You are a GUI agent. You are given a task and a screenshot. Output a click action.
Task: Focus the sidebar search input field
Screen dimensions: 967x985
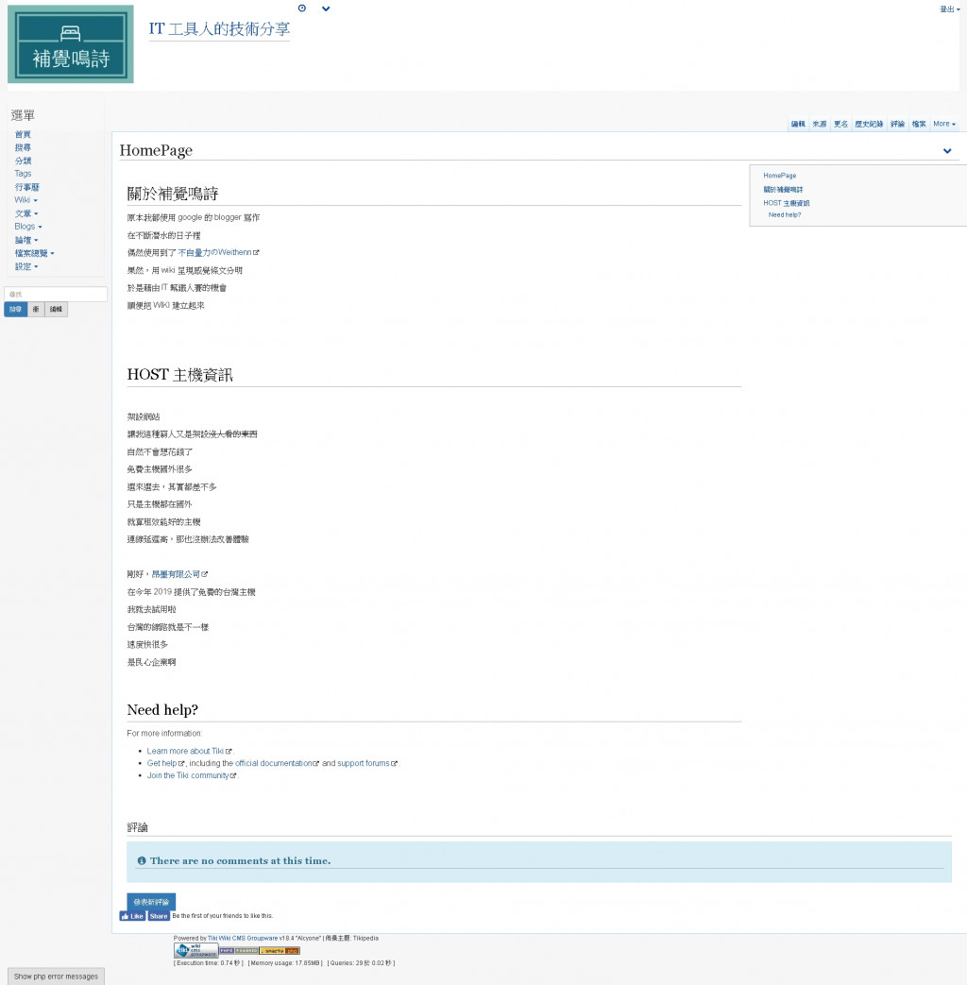[x=56, y=294]
